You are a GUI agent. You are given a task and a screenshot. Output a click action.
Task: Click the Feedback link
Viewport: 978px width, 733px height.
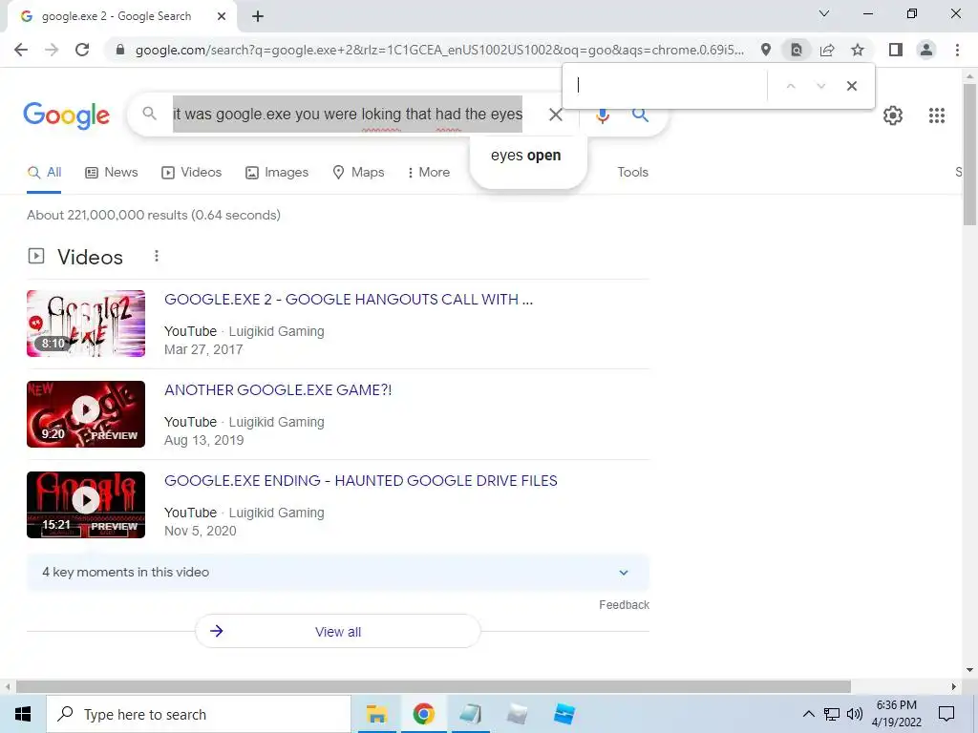[x=624, y=605]
